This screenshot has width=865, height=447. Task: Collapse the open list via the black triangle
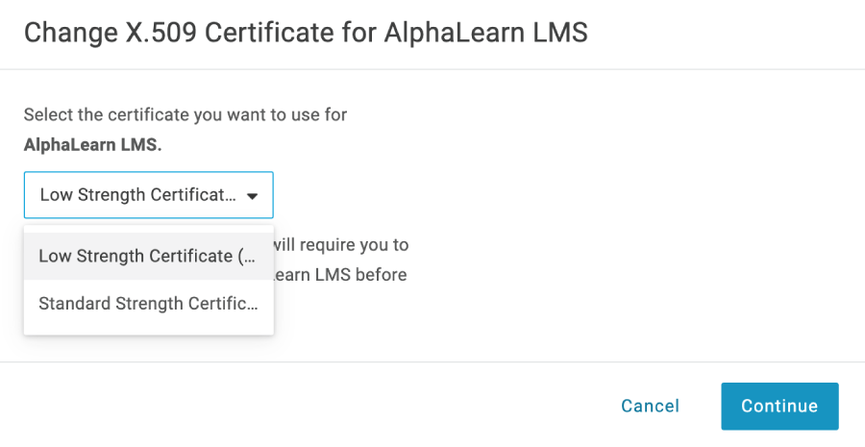tap(252, 196)
